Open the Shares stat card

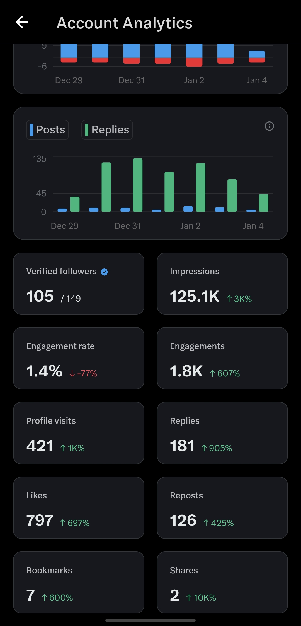point(222,582)
